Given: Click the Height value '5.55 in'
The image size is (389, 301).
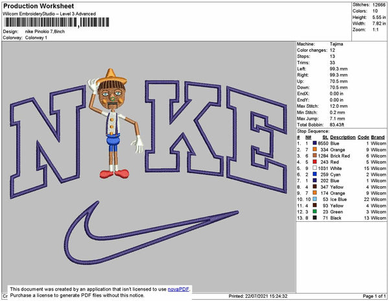Looking at the screenshot, I should [x=379, y=18].
